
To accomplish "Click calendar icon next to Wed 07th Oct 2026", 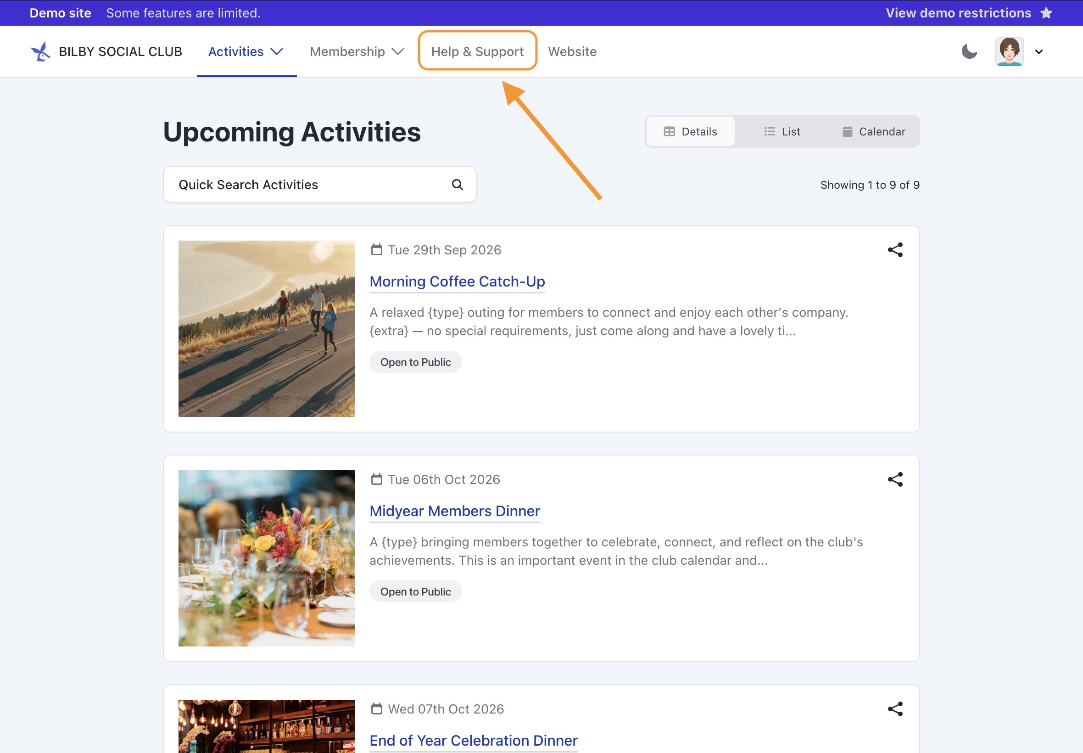I will [x=376, y=708].
